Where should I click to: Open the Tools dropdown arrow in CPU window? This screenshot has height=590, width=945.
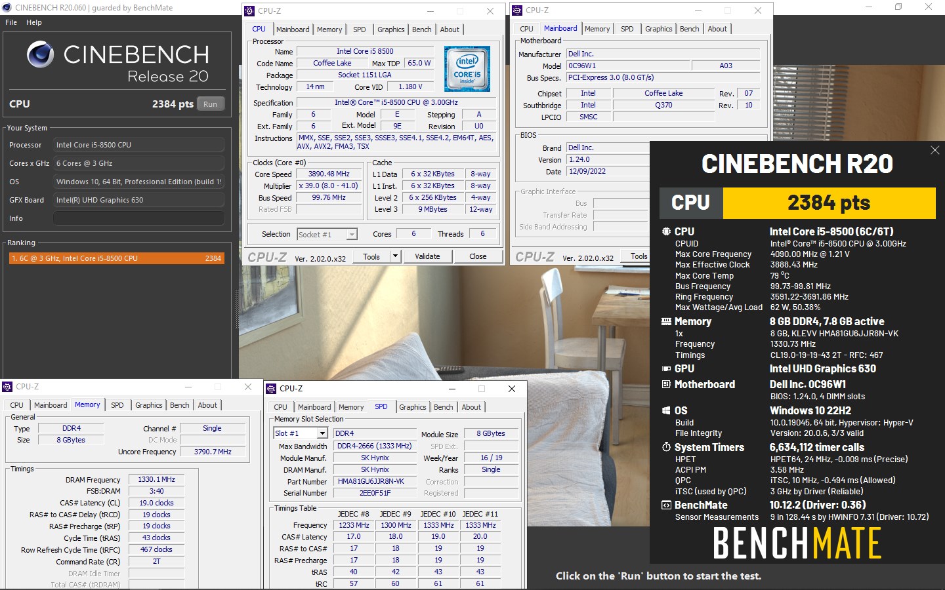(395, 256)
